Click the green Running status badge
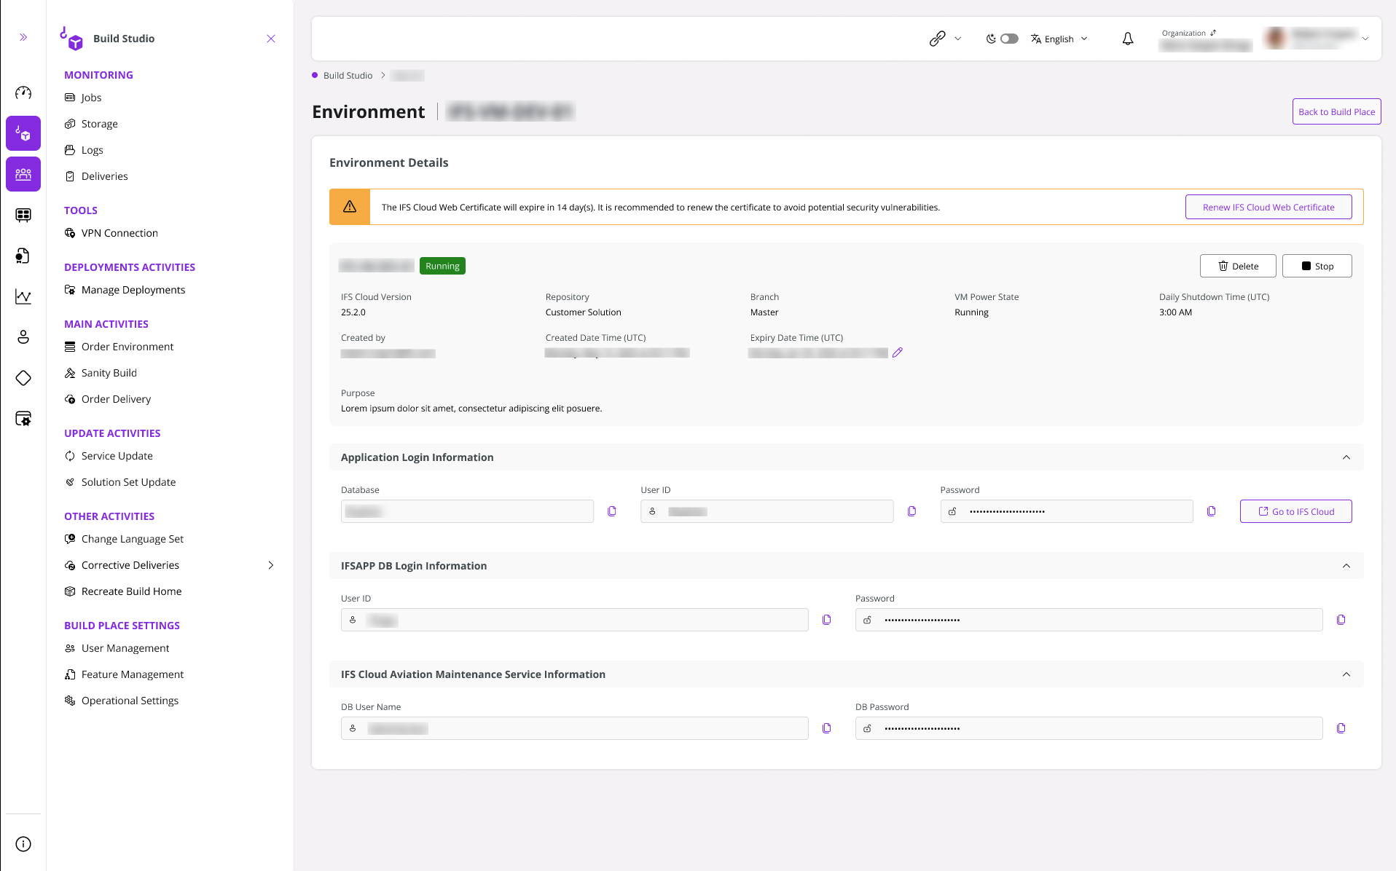This screenshot has height=871, width=1396. pos(442,266)
